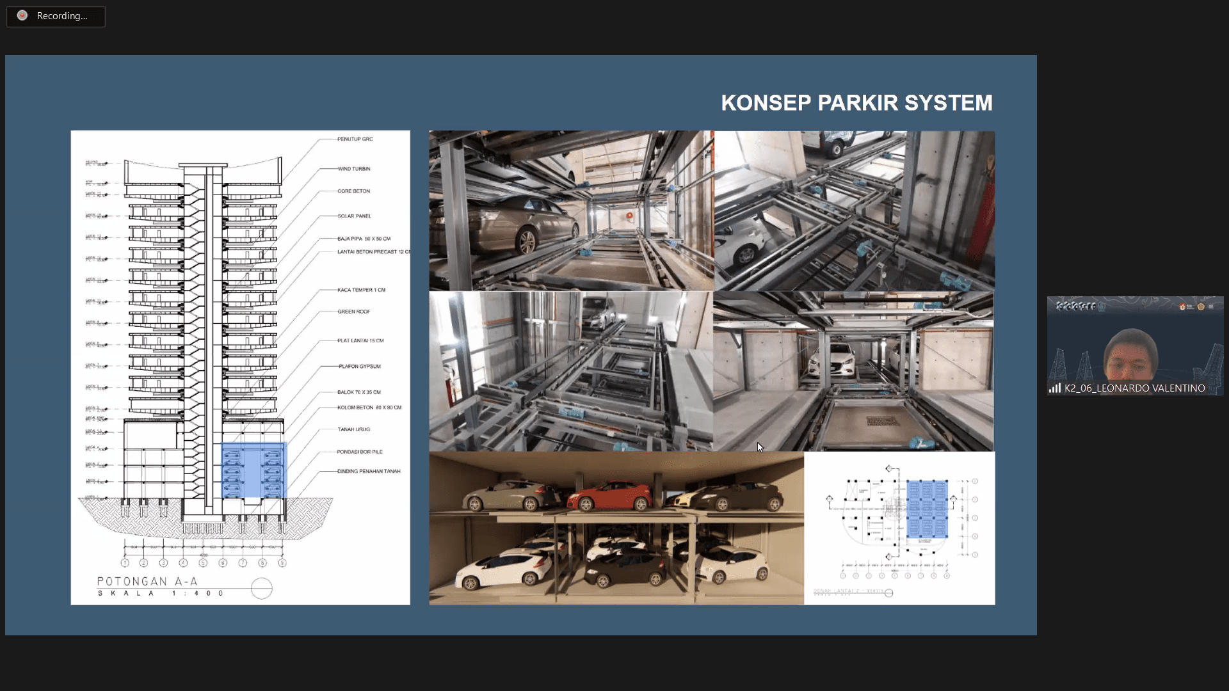This screenshot has width=1229, height=691.
Task: Click the Recording... status label
Action: pos(62,16)
